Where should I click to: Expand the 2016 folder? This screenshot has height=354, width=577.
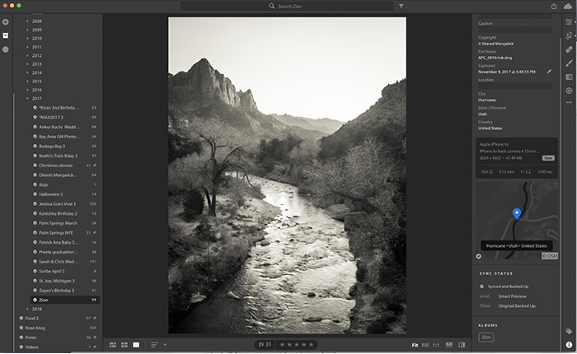pos(27,90)
